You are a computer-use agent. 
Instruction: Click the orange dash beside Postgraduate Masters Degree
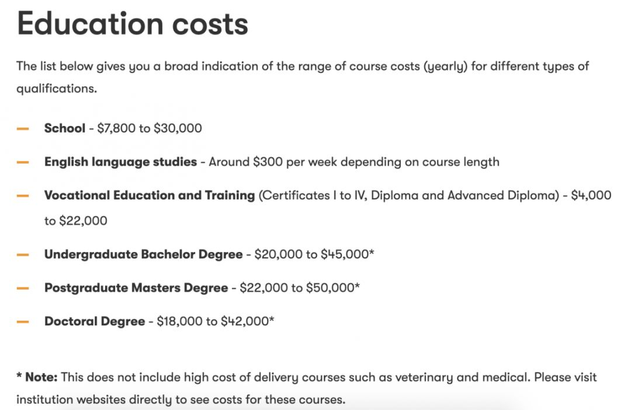(x=23, y=288)
